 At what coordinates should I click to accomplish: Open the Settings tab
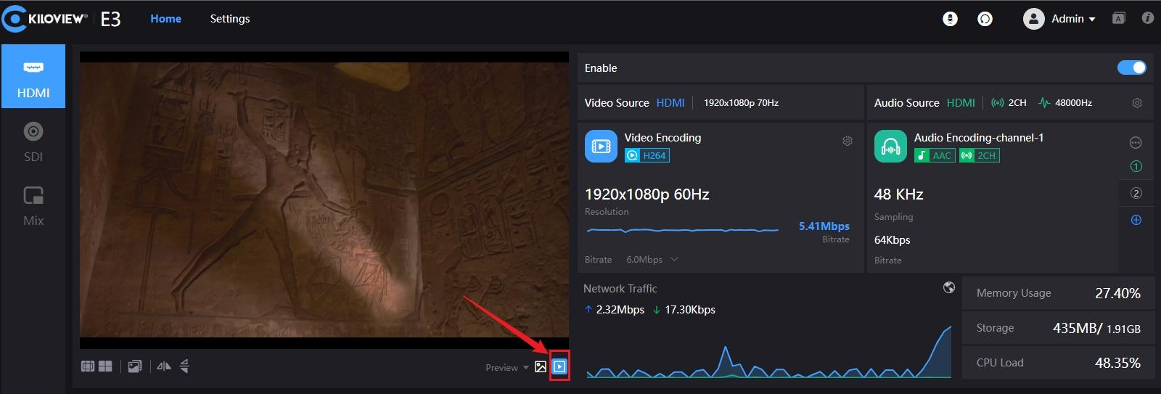[230, 19]
